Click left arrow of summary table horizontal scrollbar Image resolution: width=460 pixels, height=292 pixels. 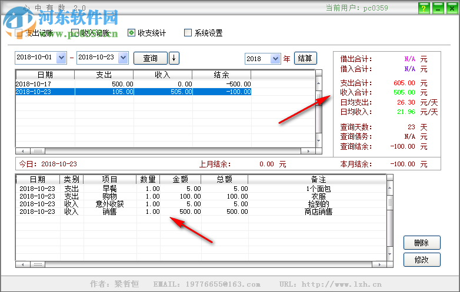tap(23, 151)
